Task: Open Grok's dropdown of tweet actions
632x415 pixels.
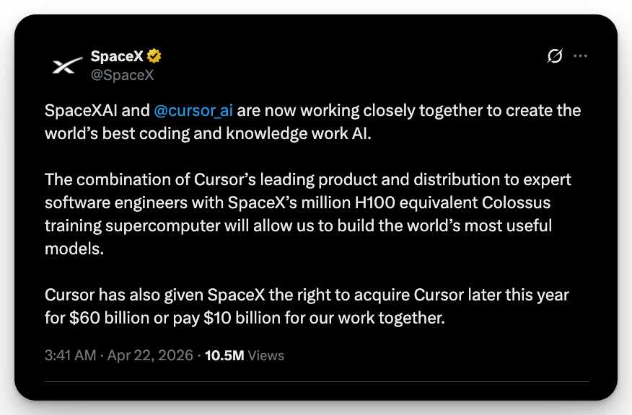Action: coord(555,56)
